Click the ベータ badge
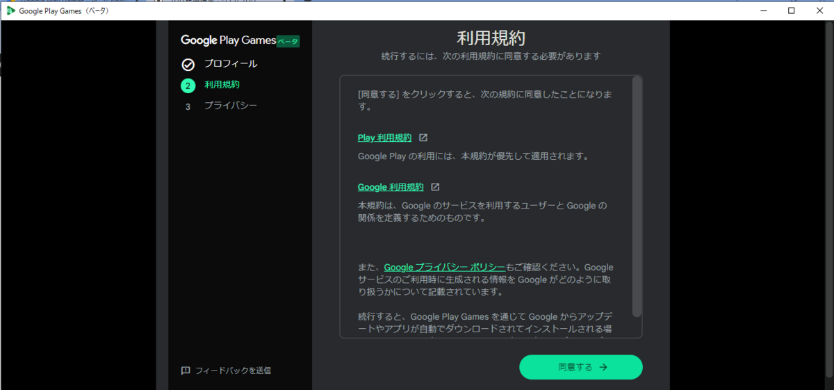834x390 pixels. click(288, 42)
